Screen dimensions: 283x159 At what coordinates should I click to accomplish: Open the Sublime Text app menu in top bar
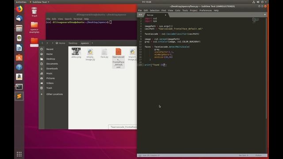tap(39, 2)
